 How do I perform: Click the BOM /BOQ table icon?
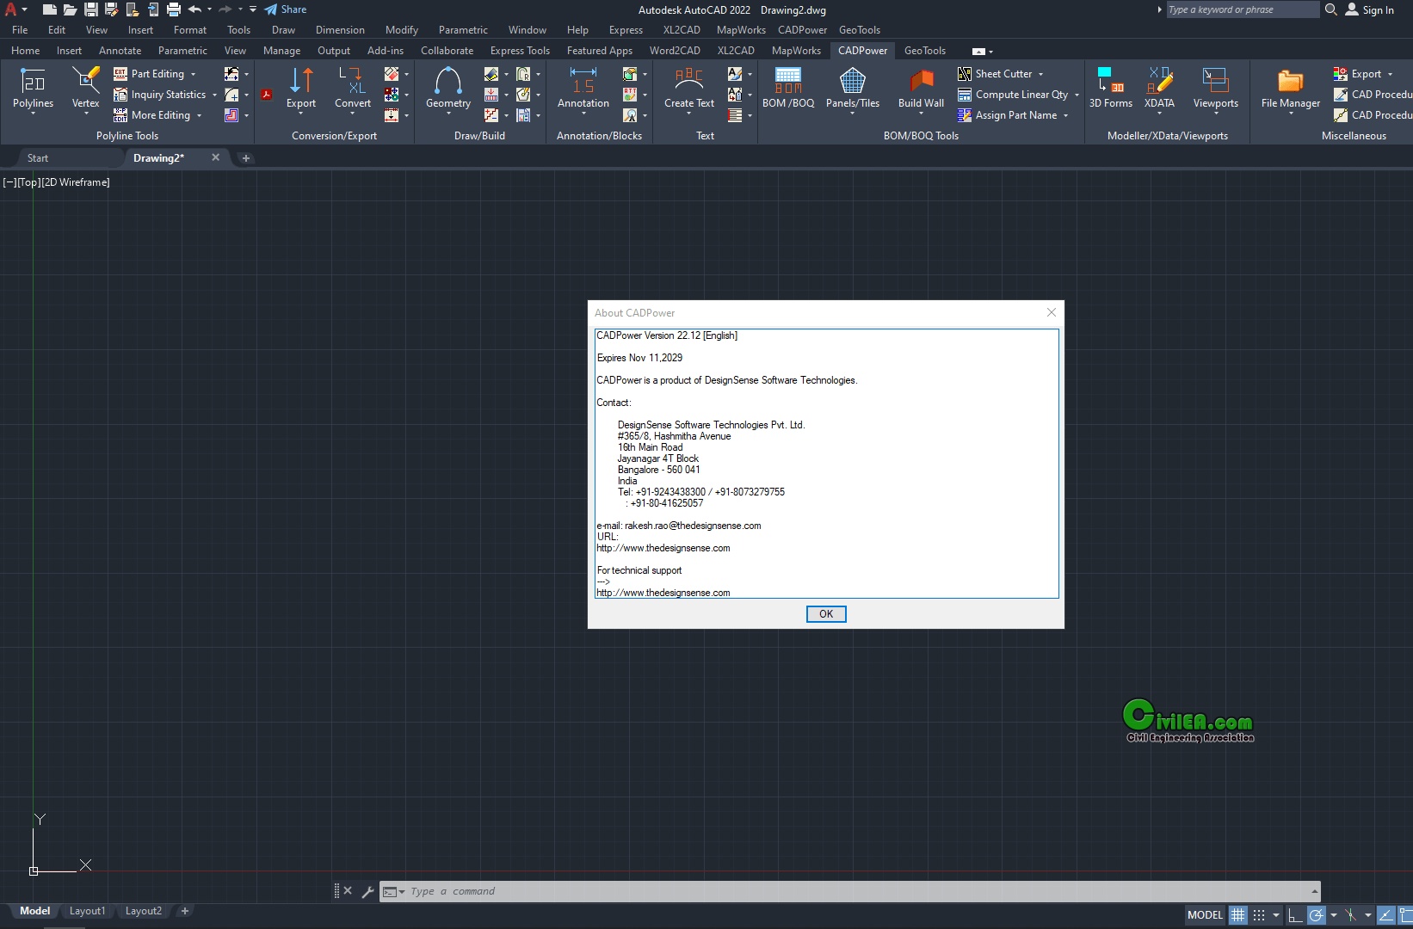[788, 81]
